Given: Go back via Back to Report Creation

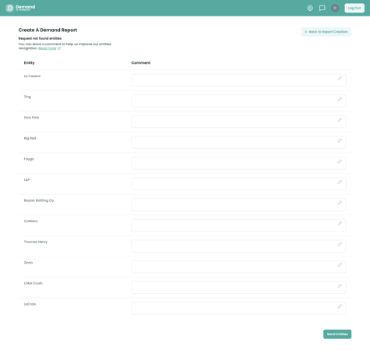Looking at the screenshot, I should [326, 32].
